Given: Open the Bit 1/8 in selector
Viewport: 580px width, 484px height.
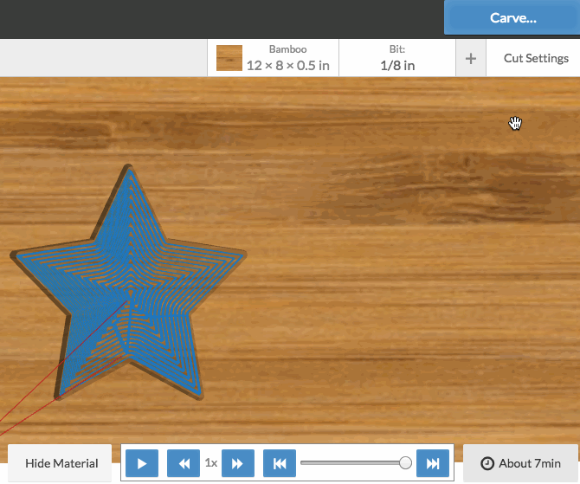Looking at the screenshot, I should [x=396, y=58].
